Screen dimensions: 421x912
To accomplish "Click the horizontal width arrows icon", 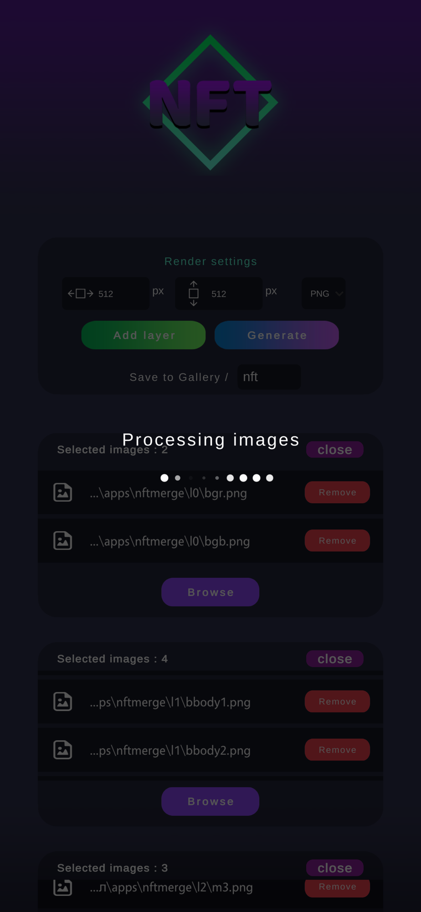I will (81, 294).
